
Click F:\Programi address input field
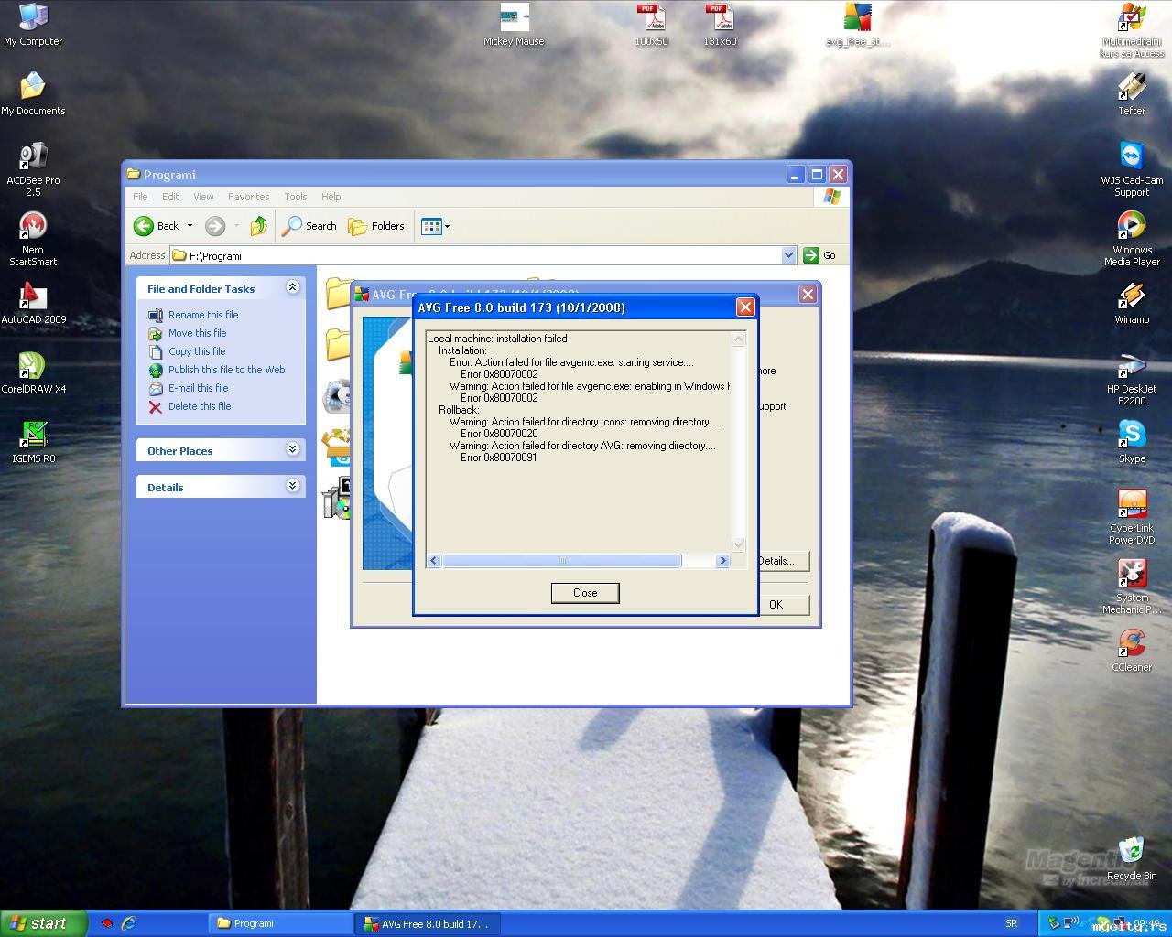click(x=483, y=255)
